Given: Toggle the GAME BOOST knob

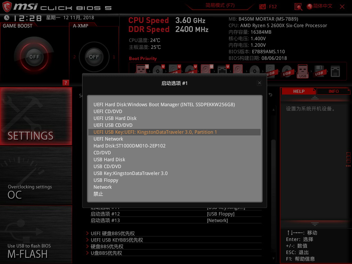Looking at the screenshot, I should tap(34, 57).
